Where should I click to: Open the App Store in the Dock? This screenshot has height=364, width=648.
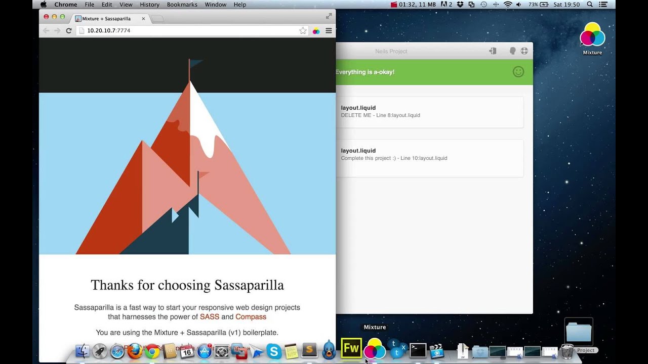tap(205, 351)
